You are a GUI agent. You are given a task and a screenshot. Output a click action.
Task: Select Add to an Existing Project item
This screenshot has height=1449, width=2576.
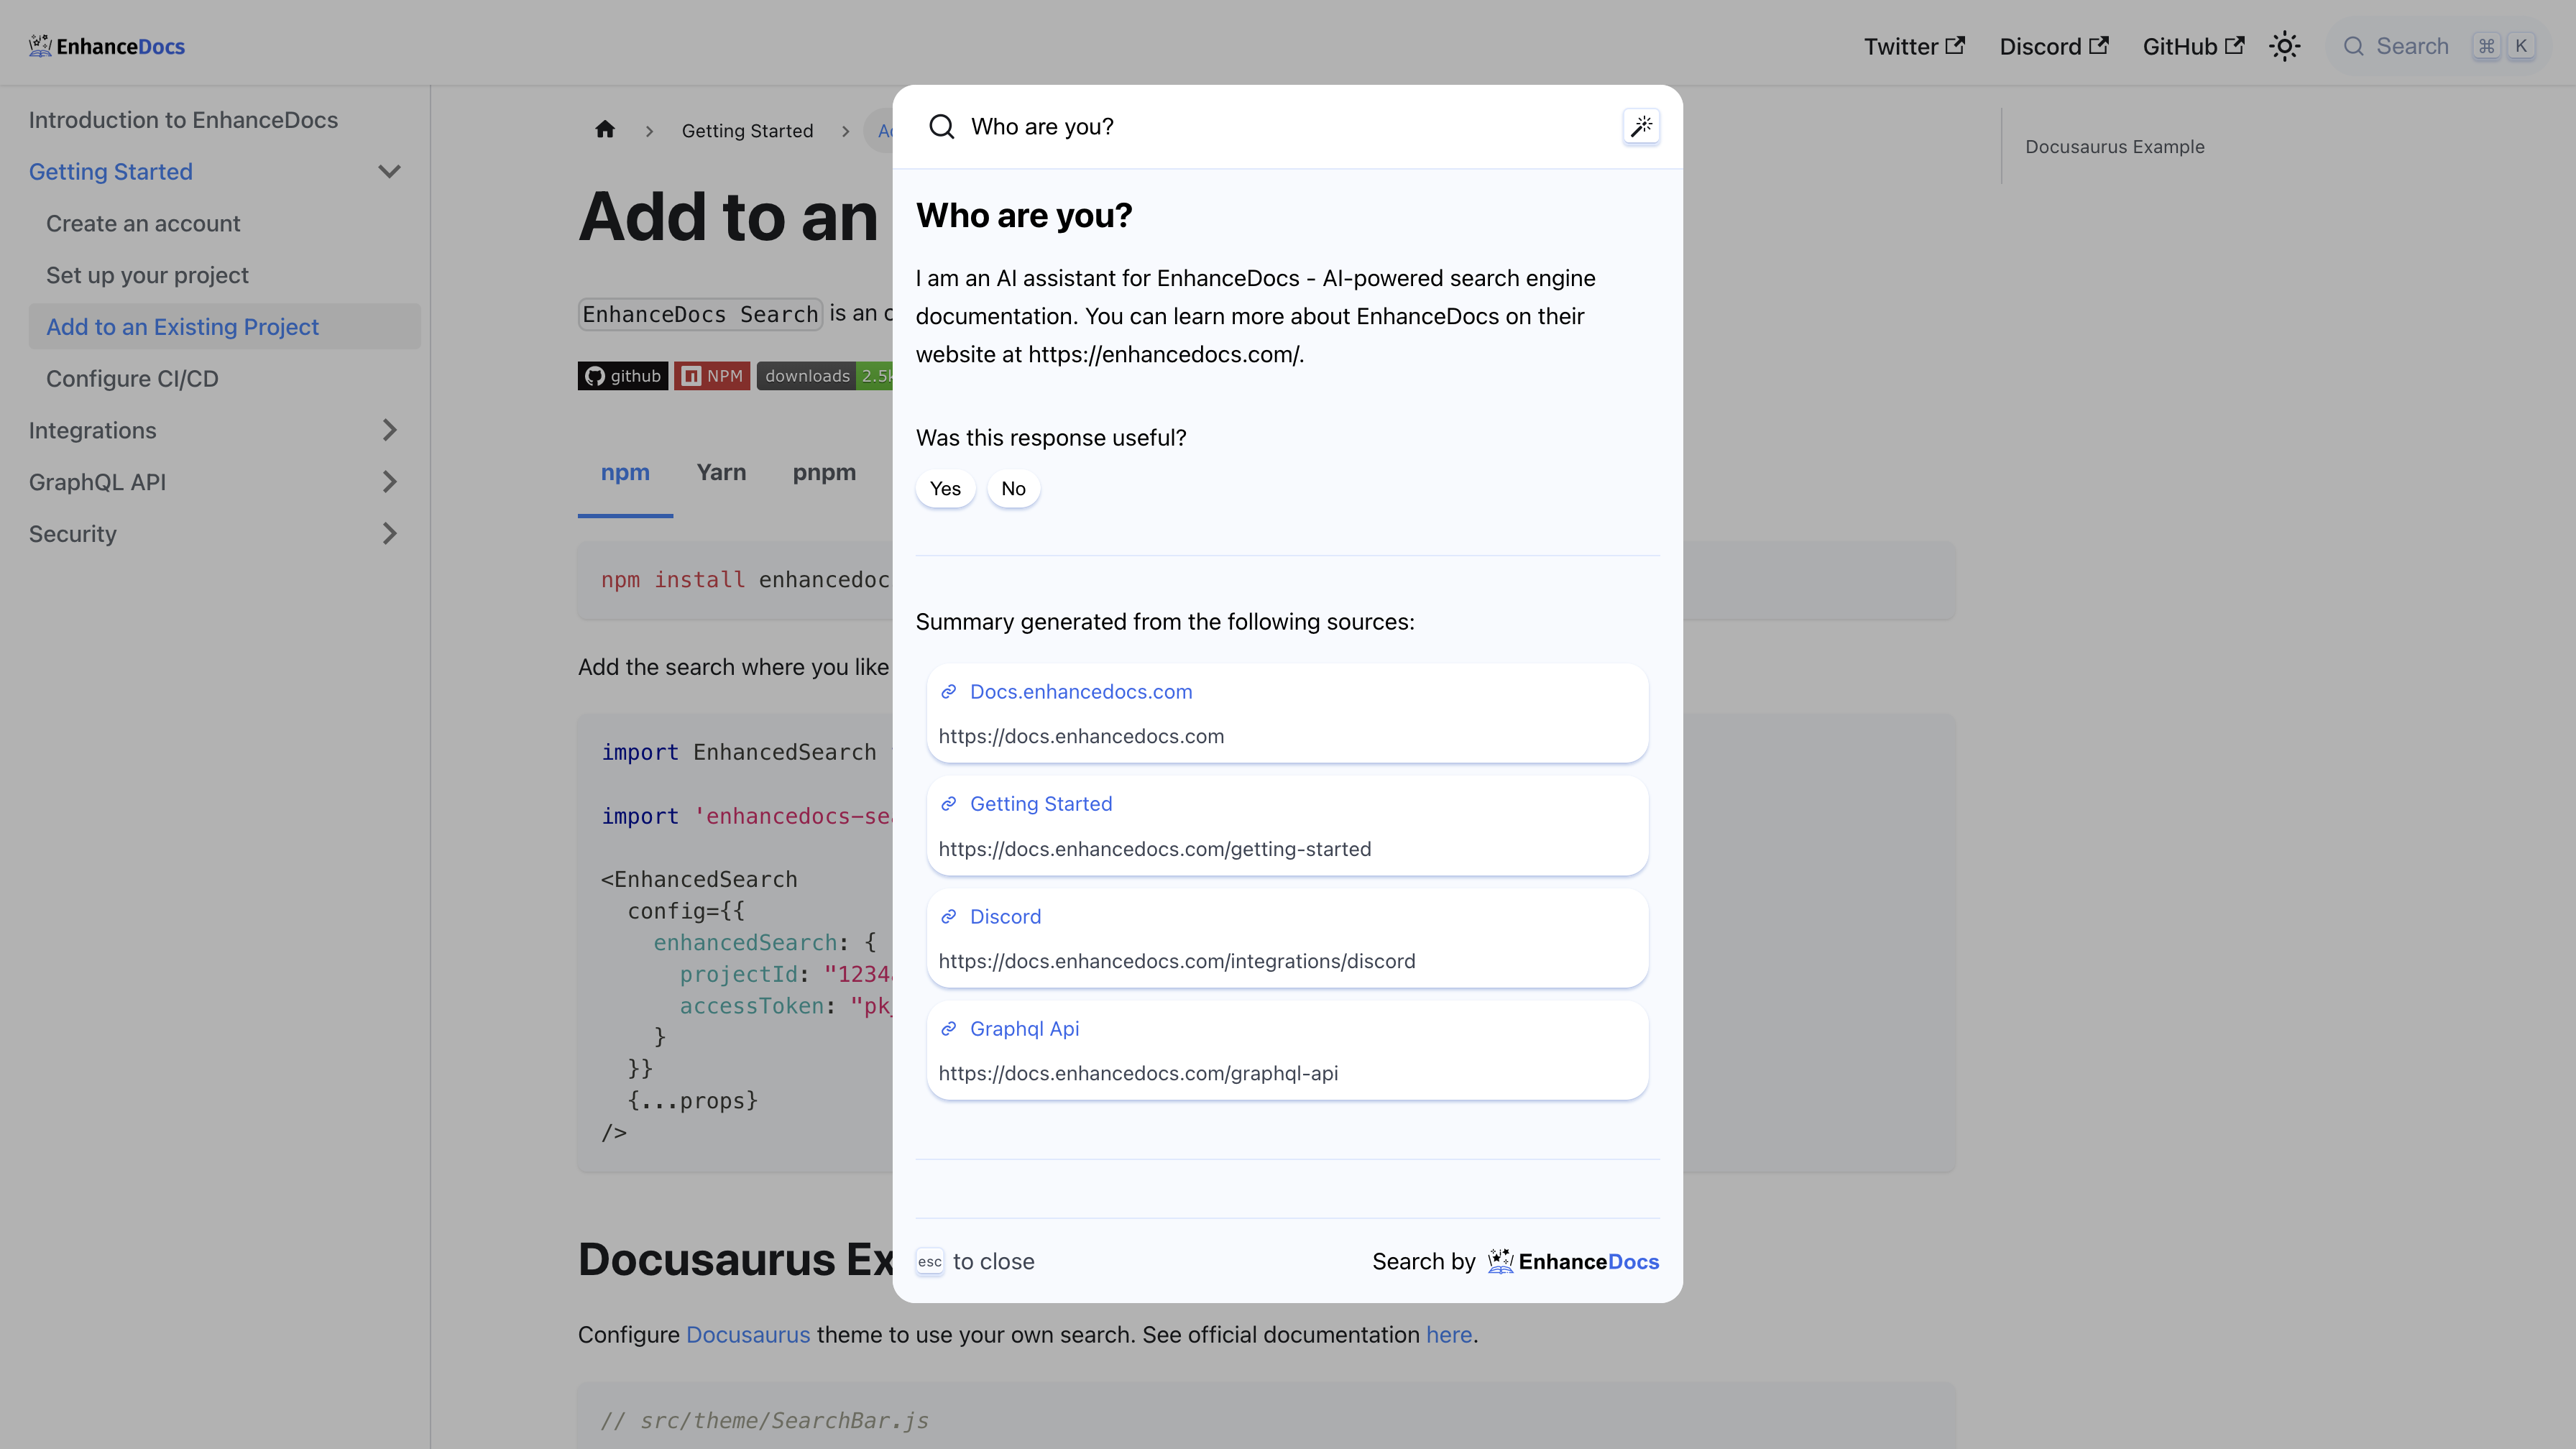coord(224,327)
